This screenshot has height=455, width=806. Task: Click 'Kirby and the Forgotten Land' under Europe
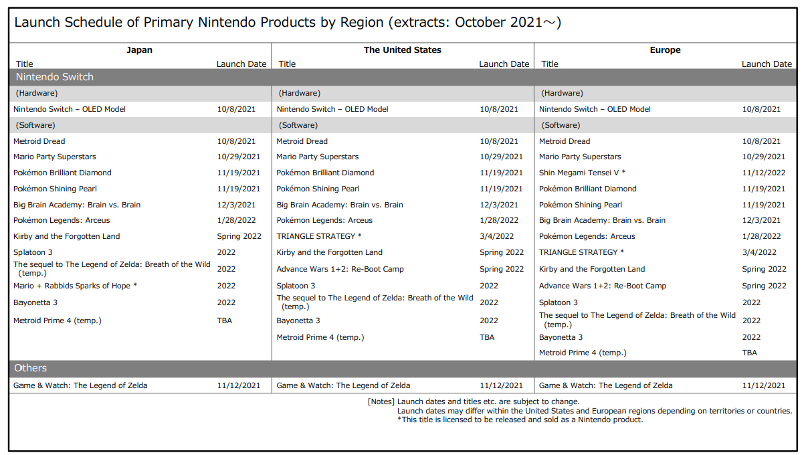(x=592, y=269)
